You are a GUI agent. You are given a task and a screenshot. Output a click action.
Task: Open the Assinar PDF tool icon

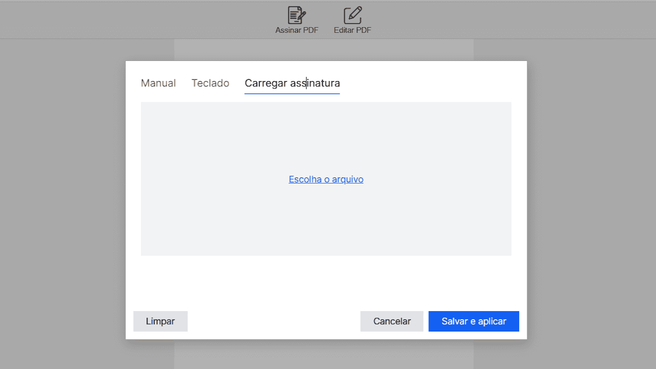(297, 15)
